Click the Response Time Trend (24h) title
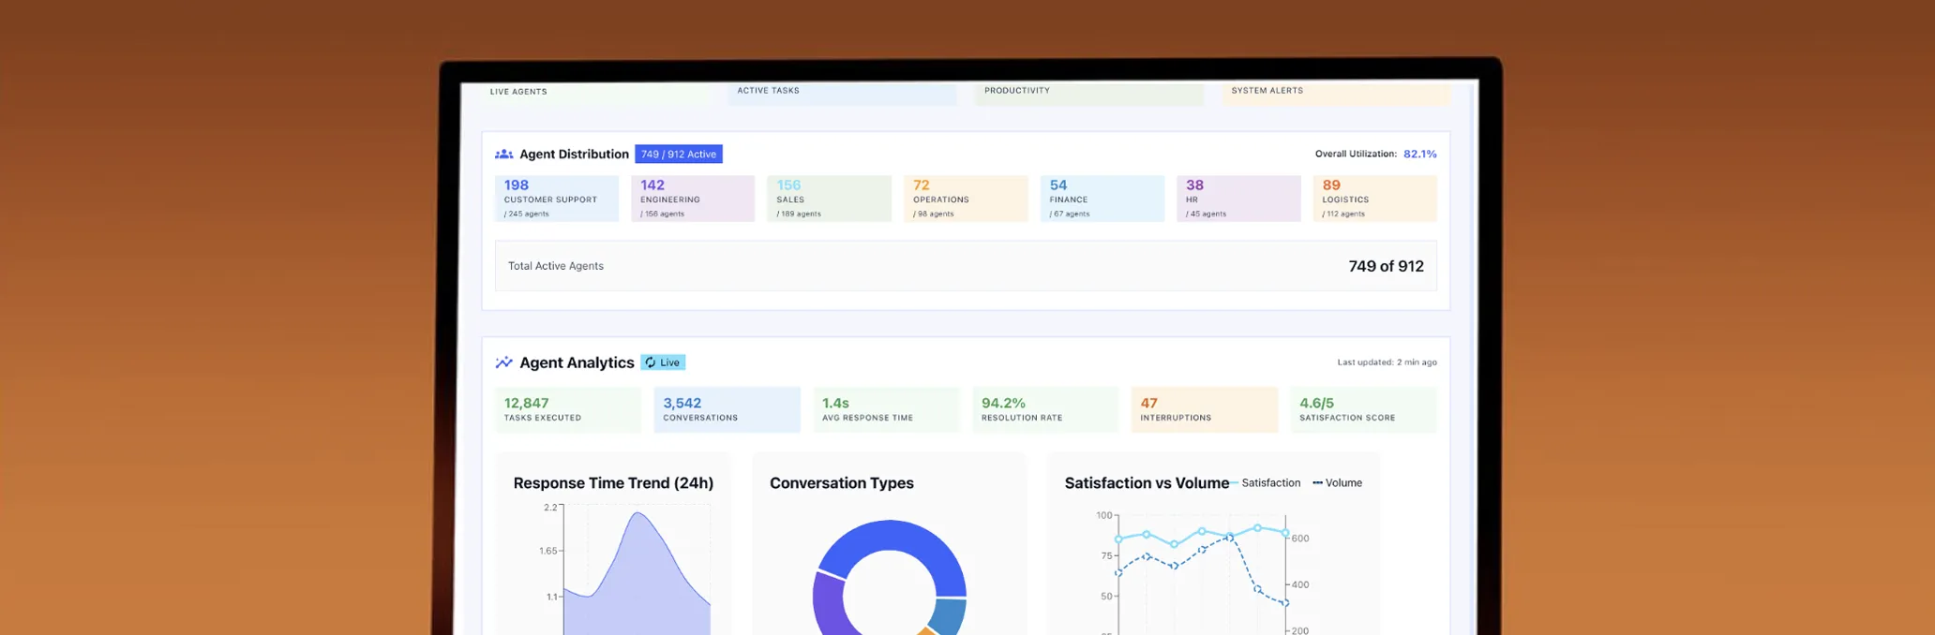 (x=613, y=483)
